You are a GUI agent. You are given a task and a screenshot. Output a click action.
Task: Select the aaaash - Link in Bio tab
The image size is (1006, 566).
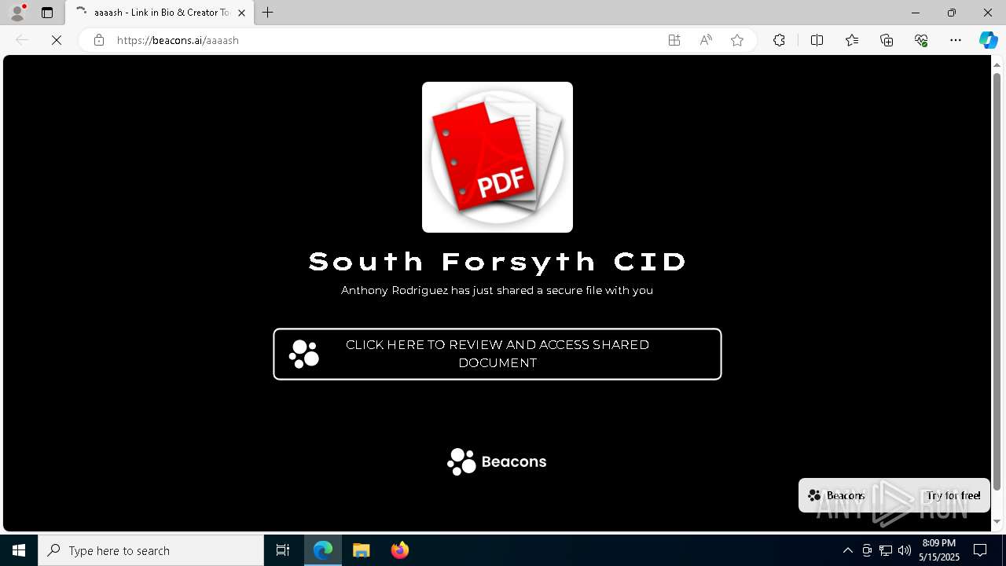point(160,13)
